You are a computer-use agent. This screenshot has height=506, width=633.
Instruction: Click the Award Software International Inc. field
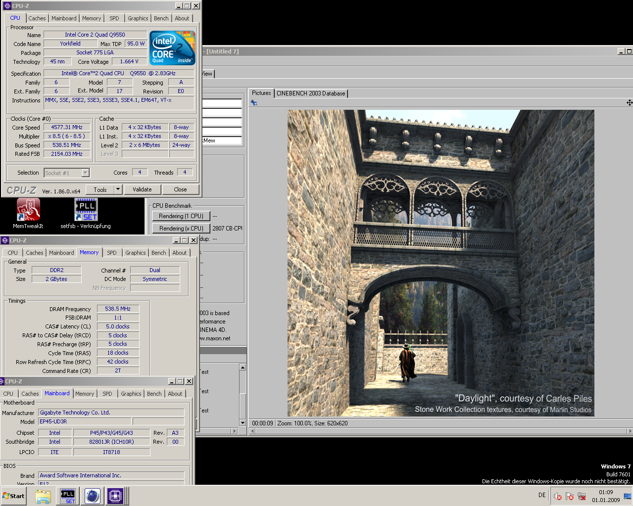pyautogui.click(x=111, y=475)
